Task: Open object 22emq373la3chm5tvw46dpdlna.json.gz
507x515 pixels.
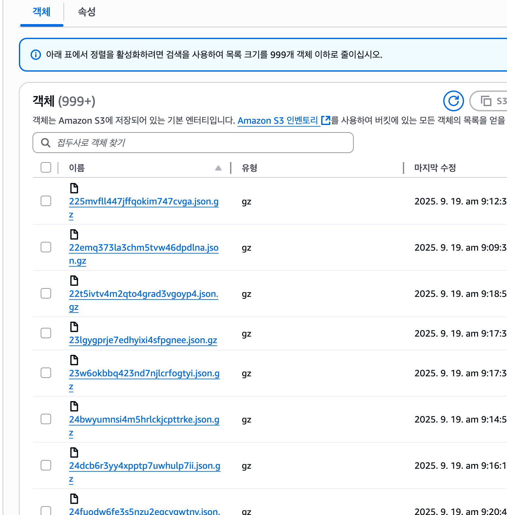Action: point(144,248)
